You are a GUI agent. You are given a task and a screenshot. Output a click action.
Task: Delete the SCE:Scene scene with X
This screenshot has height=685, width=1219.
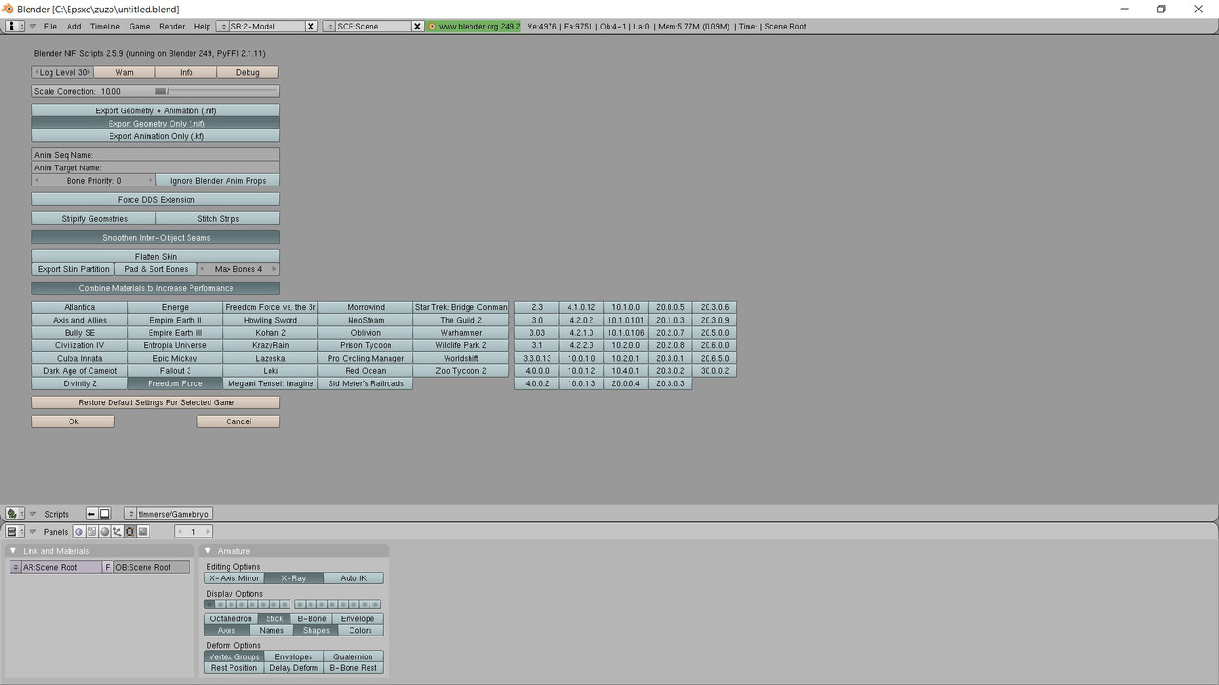pyautogui.click(x=417, y=27)
